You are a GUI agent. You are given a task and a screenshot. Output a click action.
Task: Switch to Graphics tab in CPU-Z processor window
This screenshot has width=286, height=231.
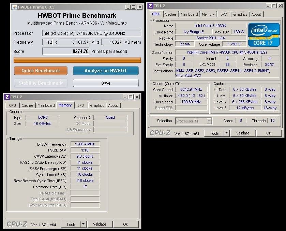[x=240, y=14]
